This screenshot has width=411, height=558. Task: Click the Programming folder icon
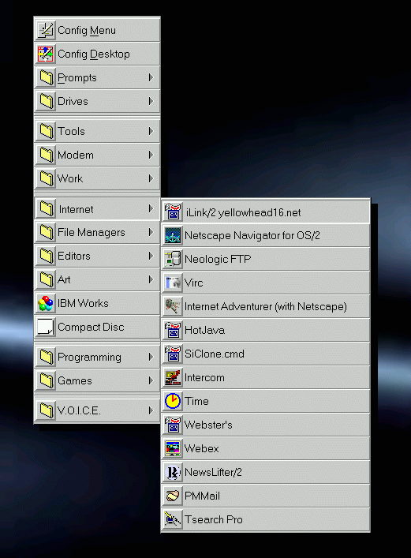click(x=47, y=357)
